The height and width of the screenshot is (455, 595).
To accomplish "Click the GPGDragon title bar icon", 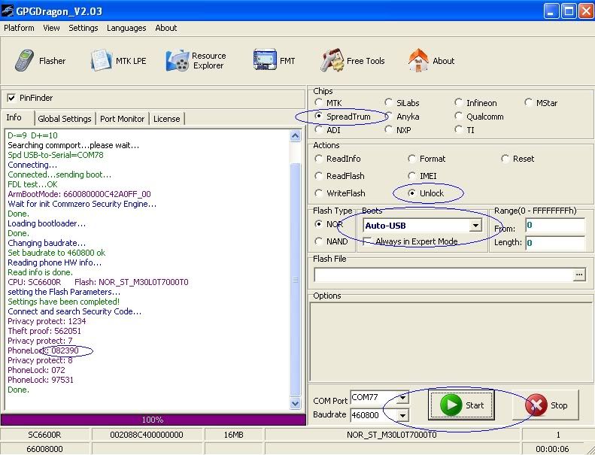I will [8, 11].
